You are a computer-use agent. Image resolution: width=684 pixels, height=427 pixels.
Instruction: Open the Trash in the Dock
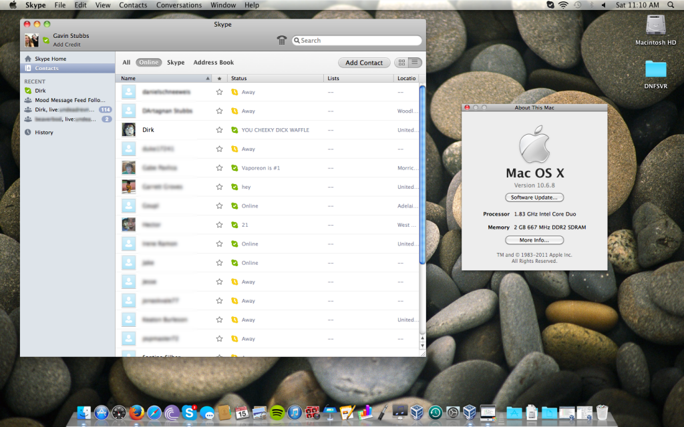click(x=602, y=412)
